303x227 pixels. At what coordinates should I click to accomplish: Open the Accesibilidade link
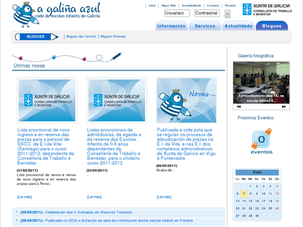(x=191, y=5)
